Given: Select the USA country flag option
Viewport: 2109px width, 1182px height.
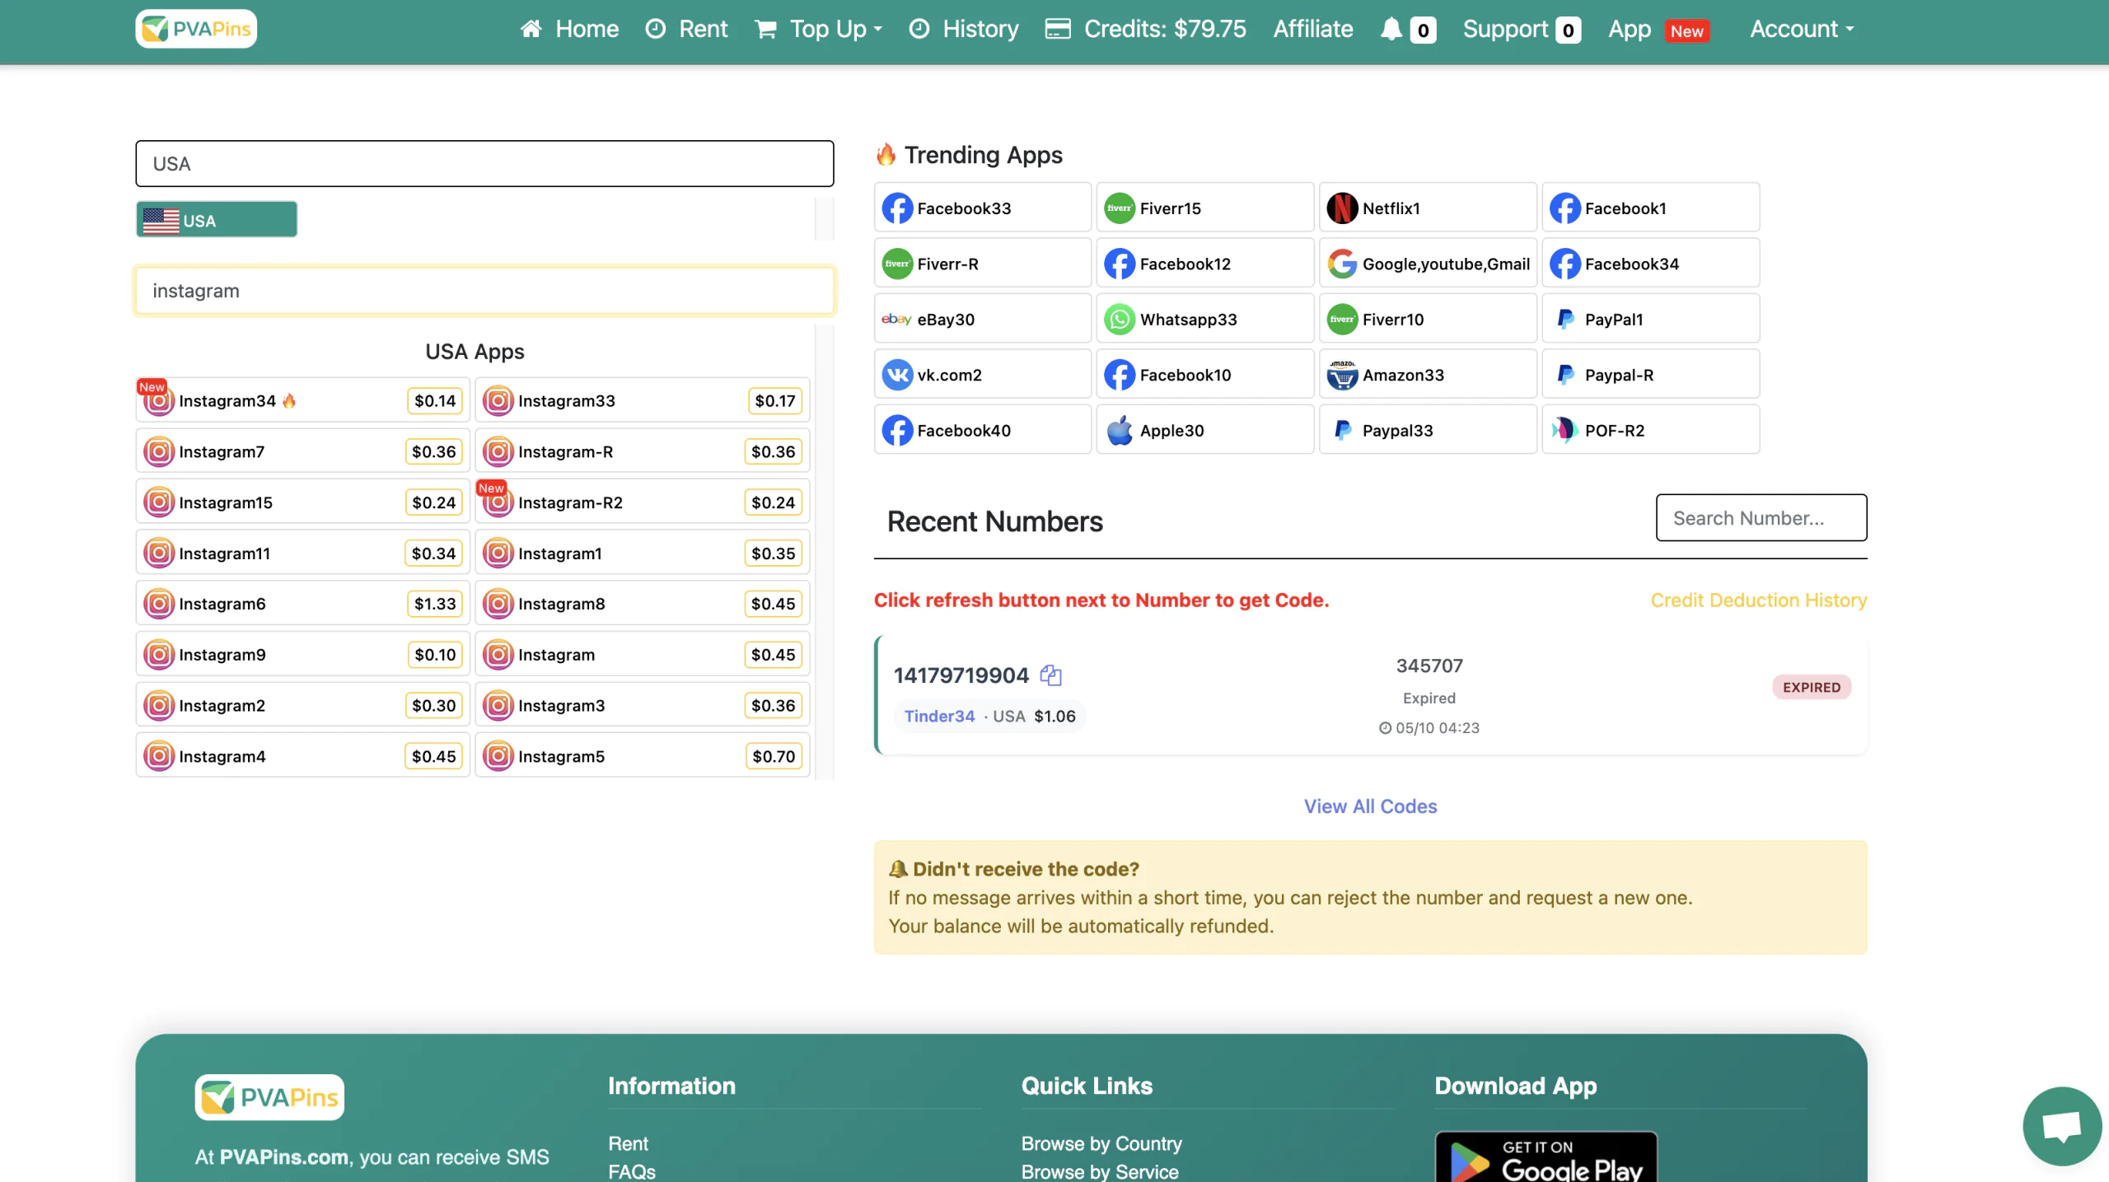Looking at the screenshot, I should point(217,221).
